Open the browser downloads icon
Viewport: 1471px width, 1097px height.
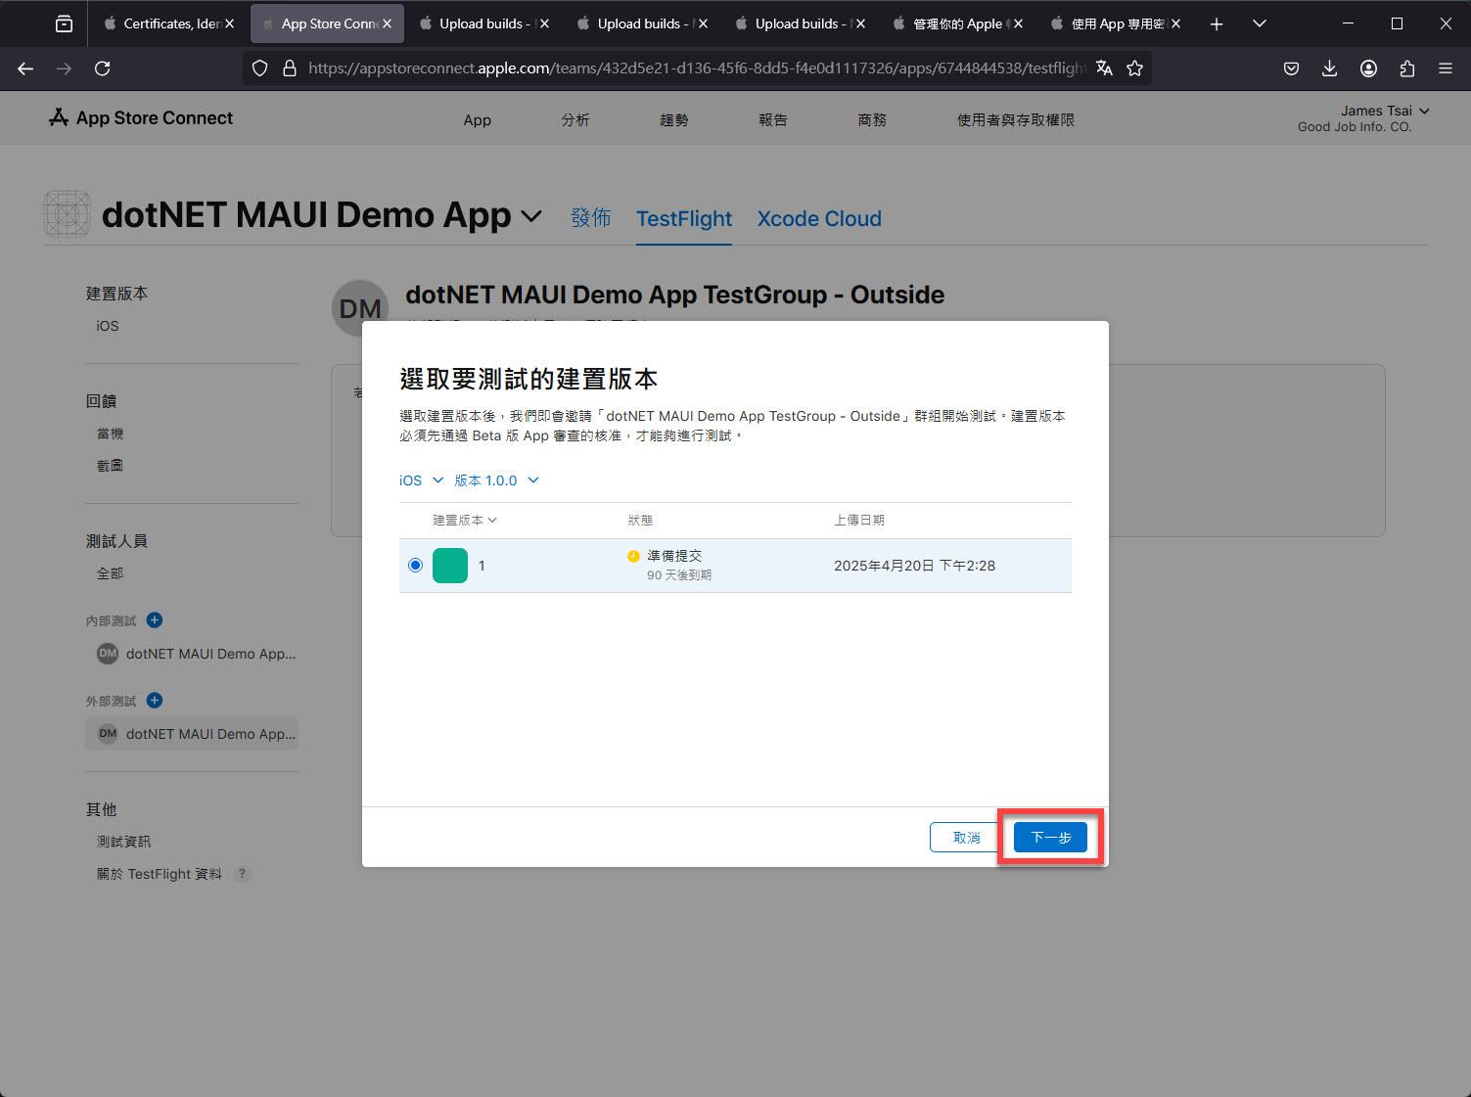(x=1329, y=69)
